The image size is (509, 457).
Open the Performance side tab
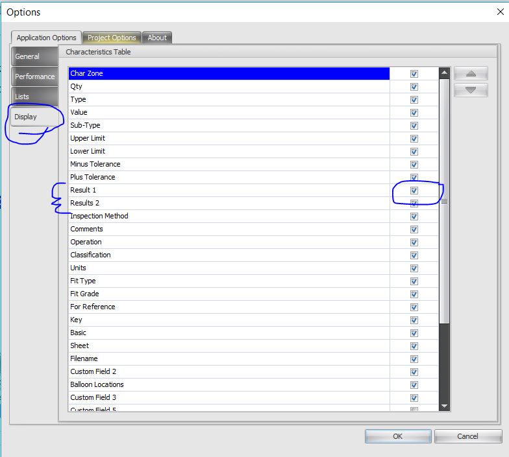34,76
